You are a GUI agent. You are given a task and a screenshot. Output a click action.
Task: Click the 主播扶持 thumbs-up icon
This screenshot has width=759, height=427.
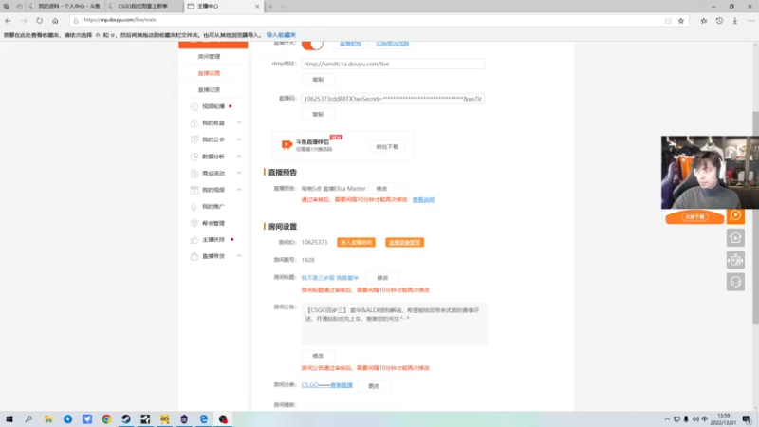coord(194,240)
